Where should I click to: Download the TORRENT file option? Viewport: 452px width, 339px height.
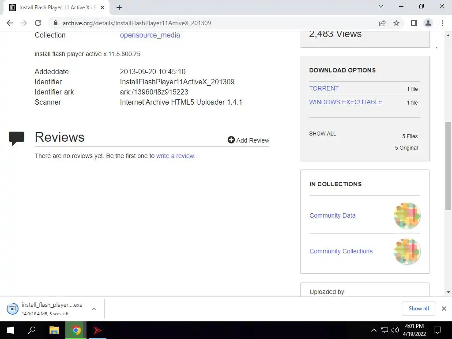pos(324,88)
